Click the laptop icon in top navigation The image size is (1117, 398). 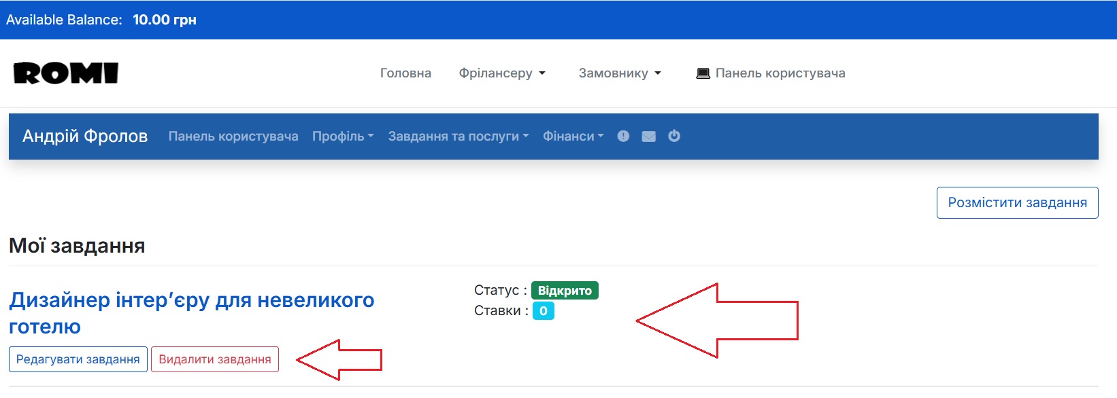[703, 73]
